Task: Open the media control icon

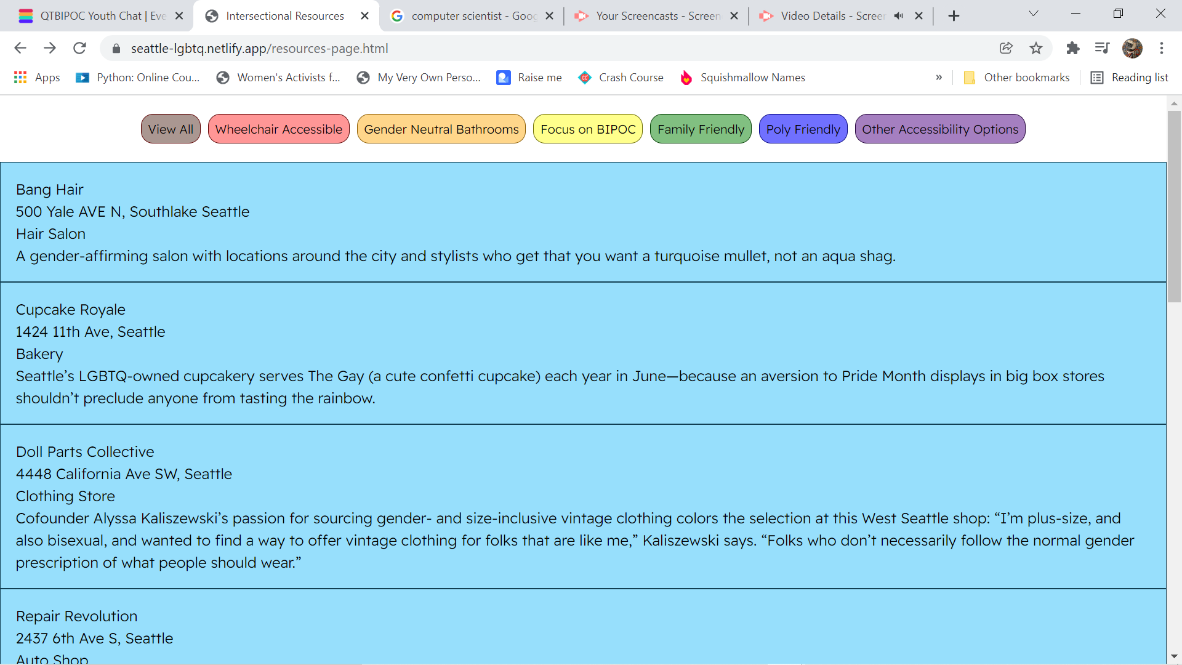Action: [1102, 48]
